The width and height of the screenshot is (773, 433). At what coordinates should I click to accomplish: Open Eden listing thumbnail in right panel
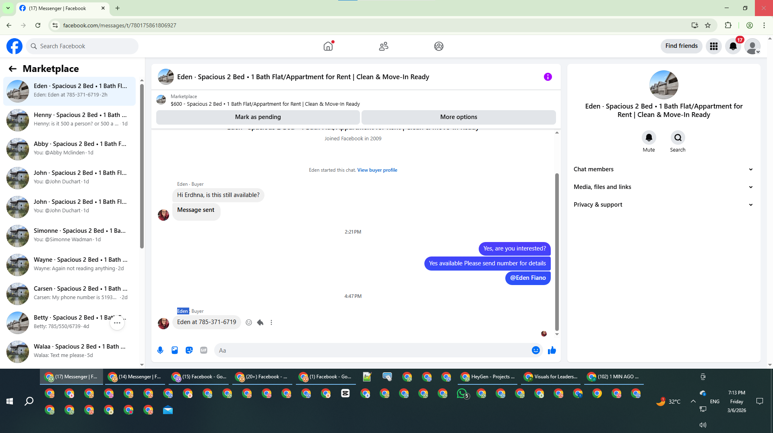tap(663, 85)
